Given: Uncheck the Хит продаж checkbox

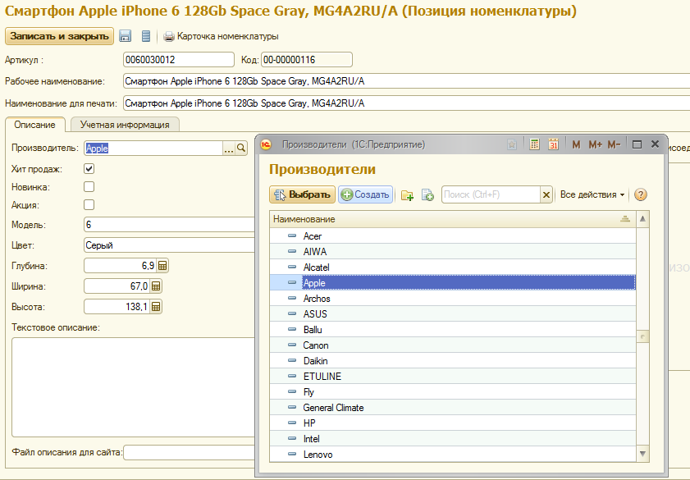Looking at the screenshot, I should pyautogui.click(x=89, y=168).
